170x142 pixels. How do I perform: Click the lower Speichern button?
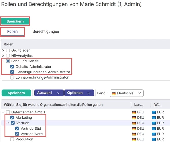16,93
